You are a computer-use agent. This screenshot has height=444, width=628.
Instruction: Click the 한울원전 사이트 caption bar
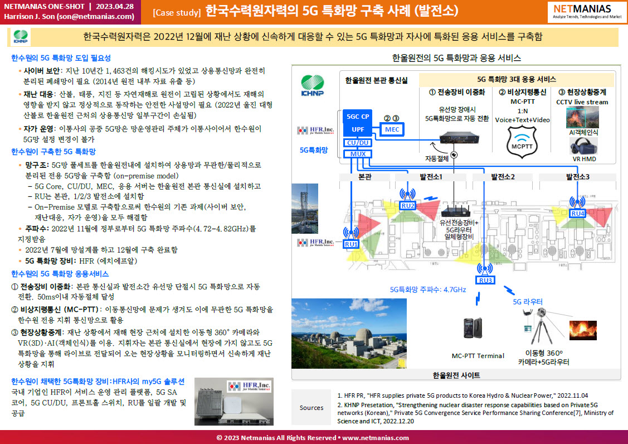456,375
